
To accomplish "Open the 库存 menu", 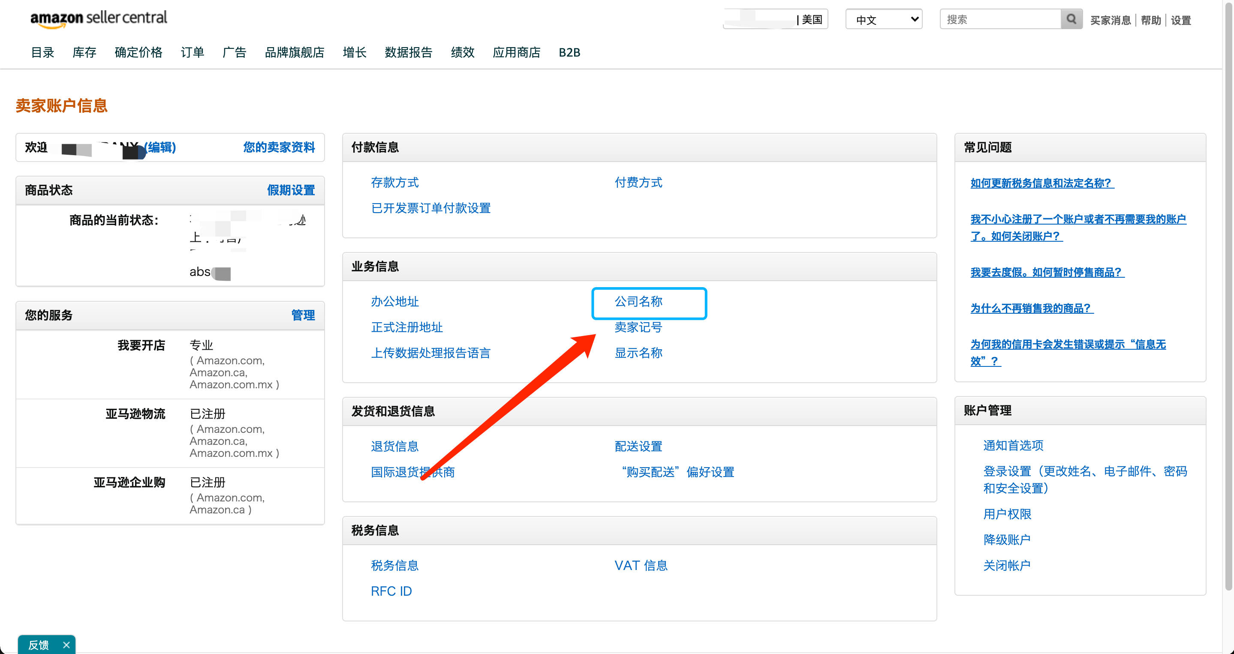I will [x=84, y=52].
